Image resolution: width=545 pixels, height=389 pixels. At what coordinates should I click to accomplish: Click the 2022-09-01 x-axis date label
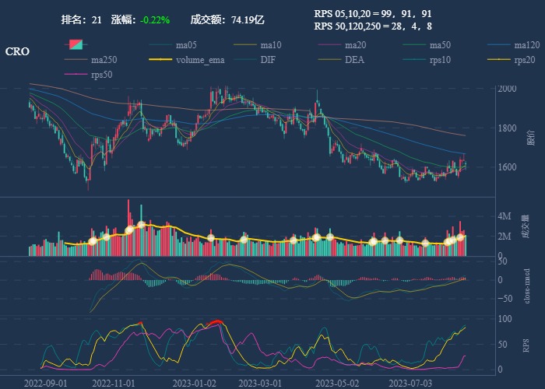tap(46, 383)
